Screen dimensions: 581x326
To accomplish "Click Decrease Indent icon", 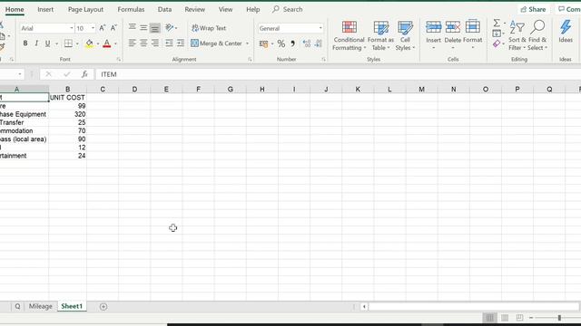I will click(x=169, y=43).
